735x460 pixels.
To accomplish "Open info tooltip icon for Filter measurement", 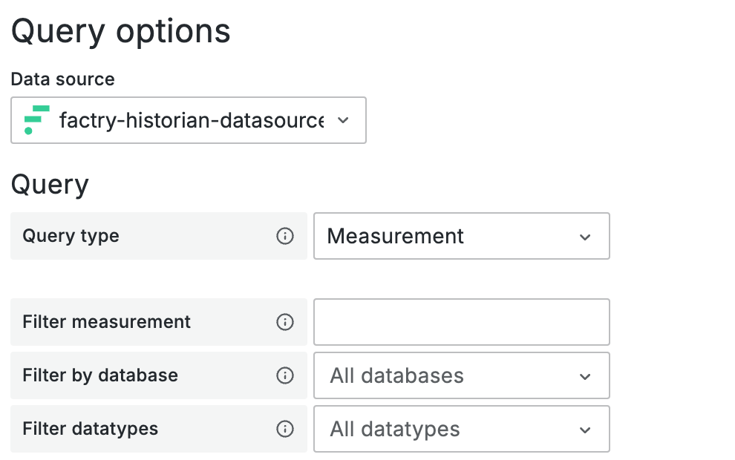I will tap(285, 322).
